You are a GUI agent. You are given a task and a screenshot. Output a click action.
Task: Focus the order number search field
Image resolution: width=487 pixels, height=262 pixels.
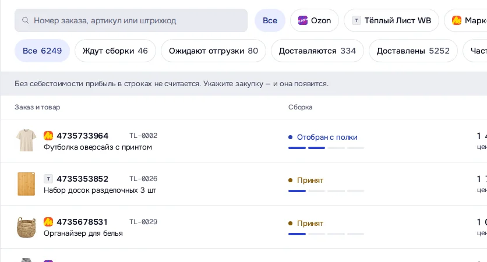[130, 20]
